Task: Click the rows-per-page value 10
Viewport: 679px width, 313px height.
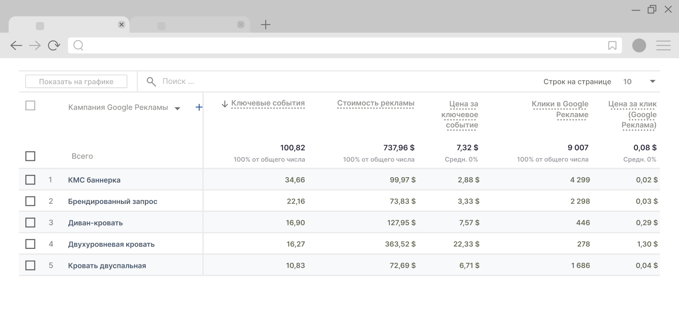Action: [627, 82]
